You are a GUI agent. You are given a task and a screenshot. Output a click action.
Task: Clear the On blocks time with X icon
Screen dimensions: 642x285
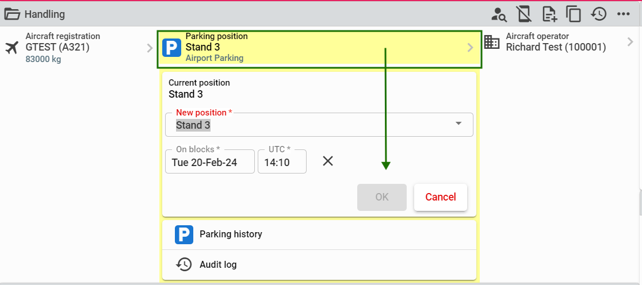(327, 161)
